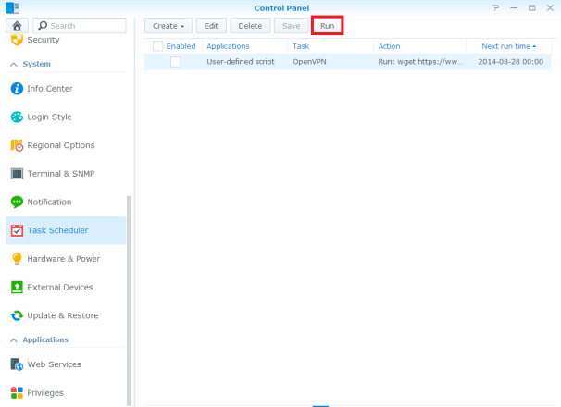Click the Run: wget action cell

(420, 62)
